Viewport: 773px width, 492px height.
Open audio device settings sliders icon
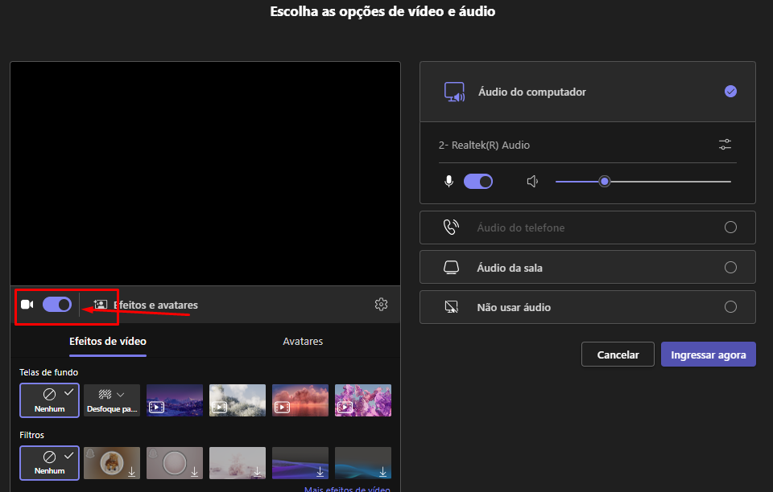[x=725, y=145]
